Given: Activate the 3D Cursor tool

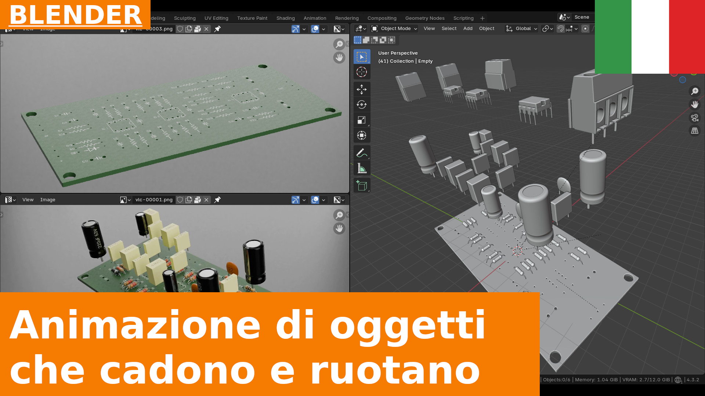Looking at the screenshot, I should click(362, 72).
